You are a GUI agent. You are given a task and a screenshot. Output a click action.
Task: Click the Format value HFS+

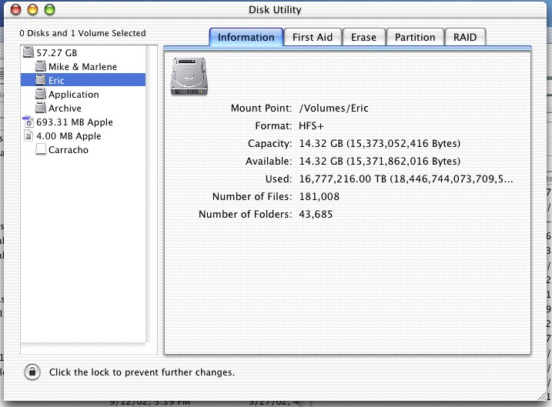tap(311, 125)
